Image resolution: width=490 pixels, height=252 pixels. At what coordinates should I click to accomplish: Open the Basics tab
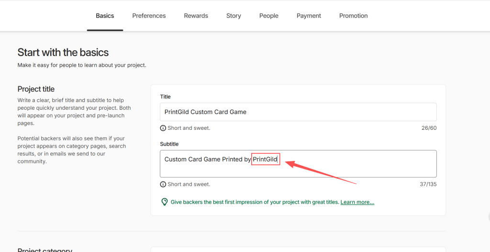tap(105, 16)
